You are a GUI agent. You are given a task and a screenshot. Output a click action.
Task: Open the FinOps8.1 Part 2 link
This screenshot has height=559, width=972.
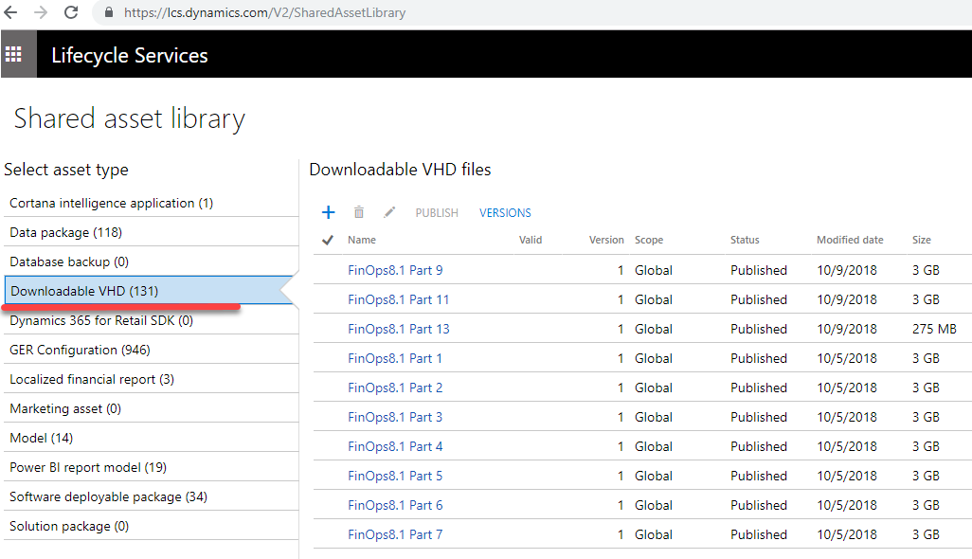395,388
